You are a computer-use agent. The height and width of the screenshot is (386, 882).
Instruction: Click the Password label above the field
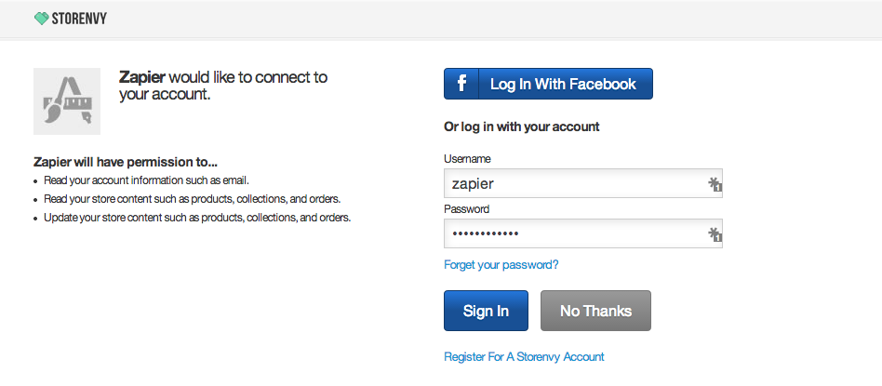tap(467, 208)
